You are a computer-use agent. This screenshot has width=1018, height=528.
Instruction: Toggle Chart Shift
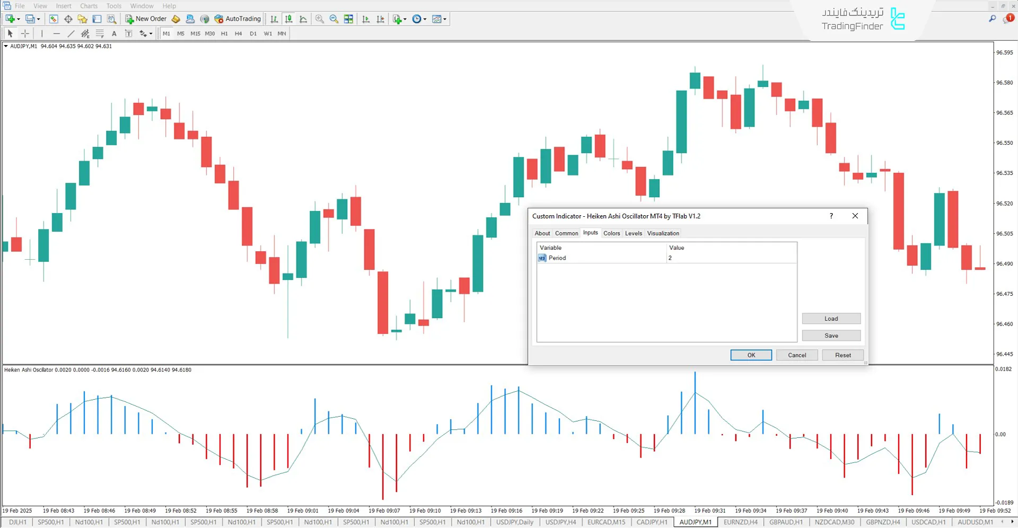coord(380,19)
